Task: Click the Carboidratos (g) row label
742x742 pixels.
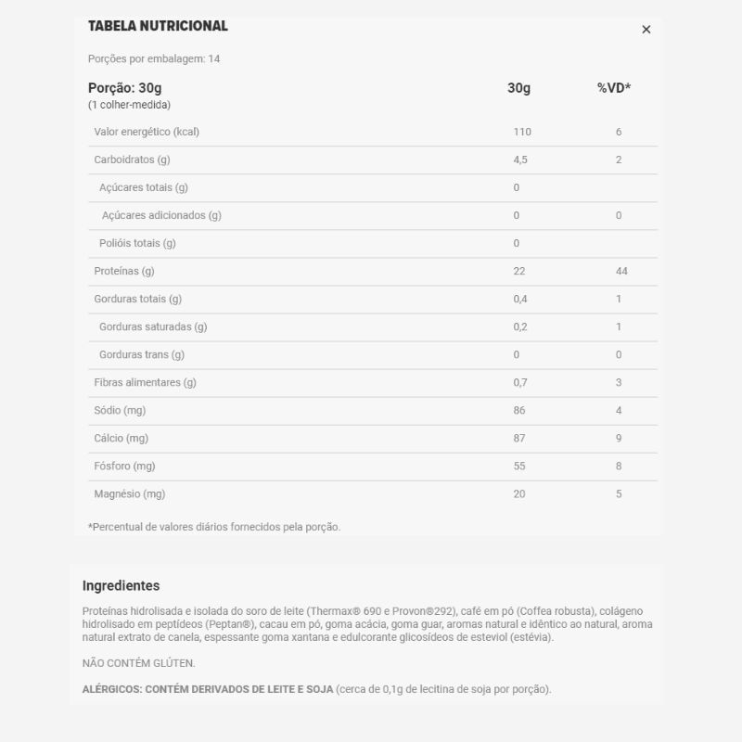Action: click(132, 160)
